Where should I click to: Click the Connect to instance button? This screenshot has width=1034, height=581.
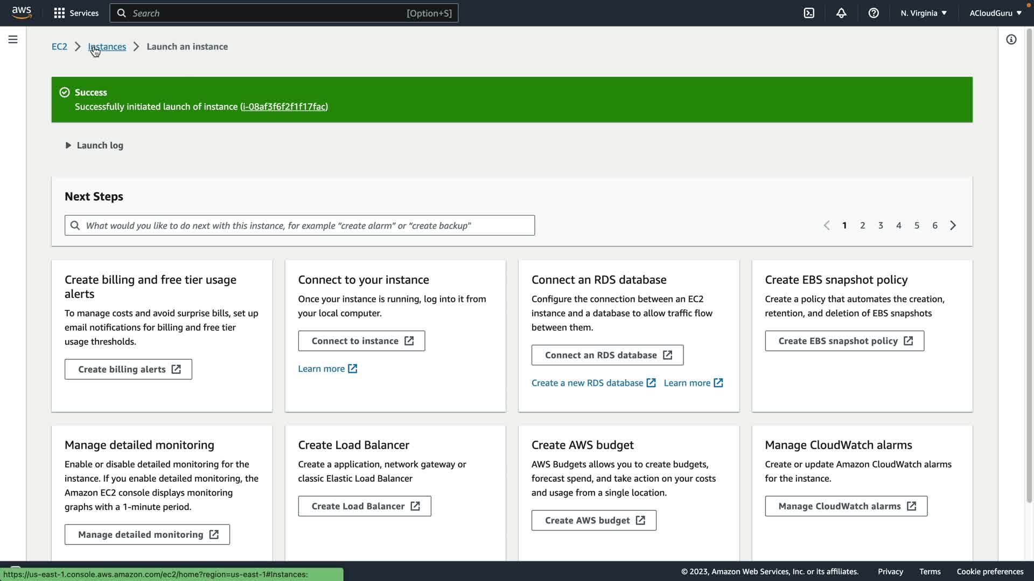click(x=361, y=341)
